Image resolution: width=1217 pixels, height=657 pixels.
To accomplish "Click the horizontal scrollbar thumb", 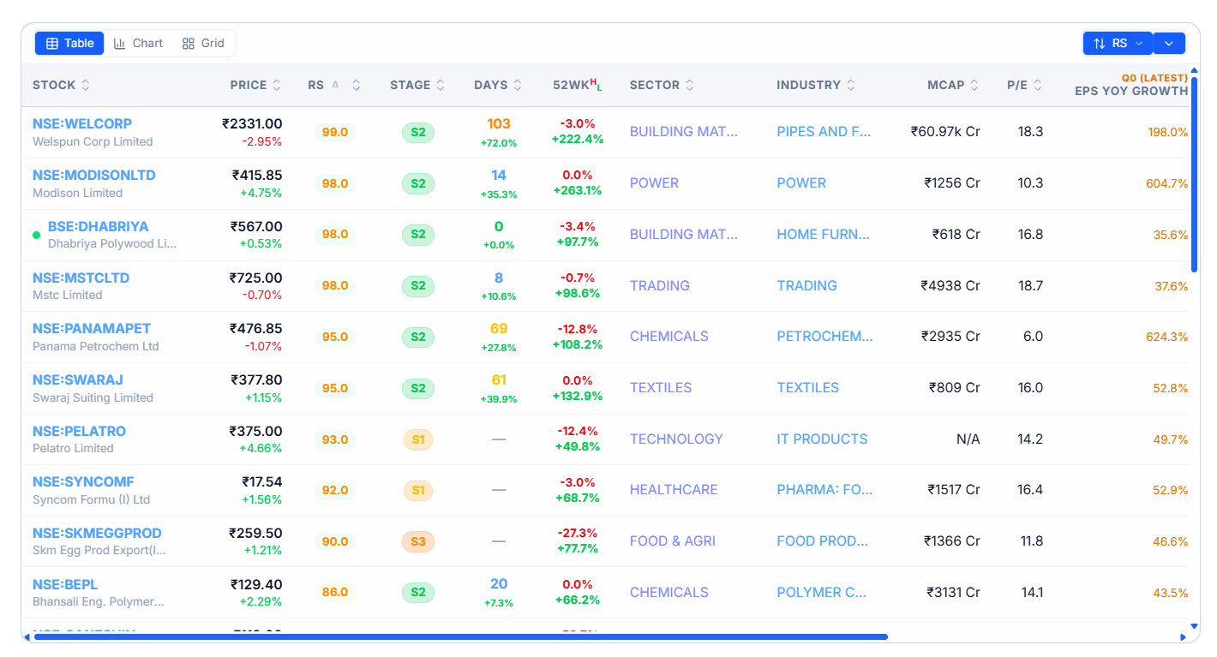I will 460,636.
